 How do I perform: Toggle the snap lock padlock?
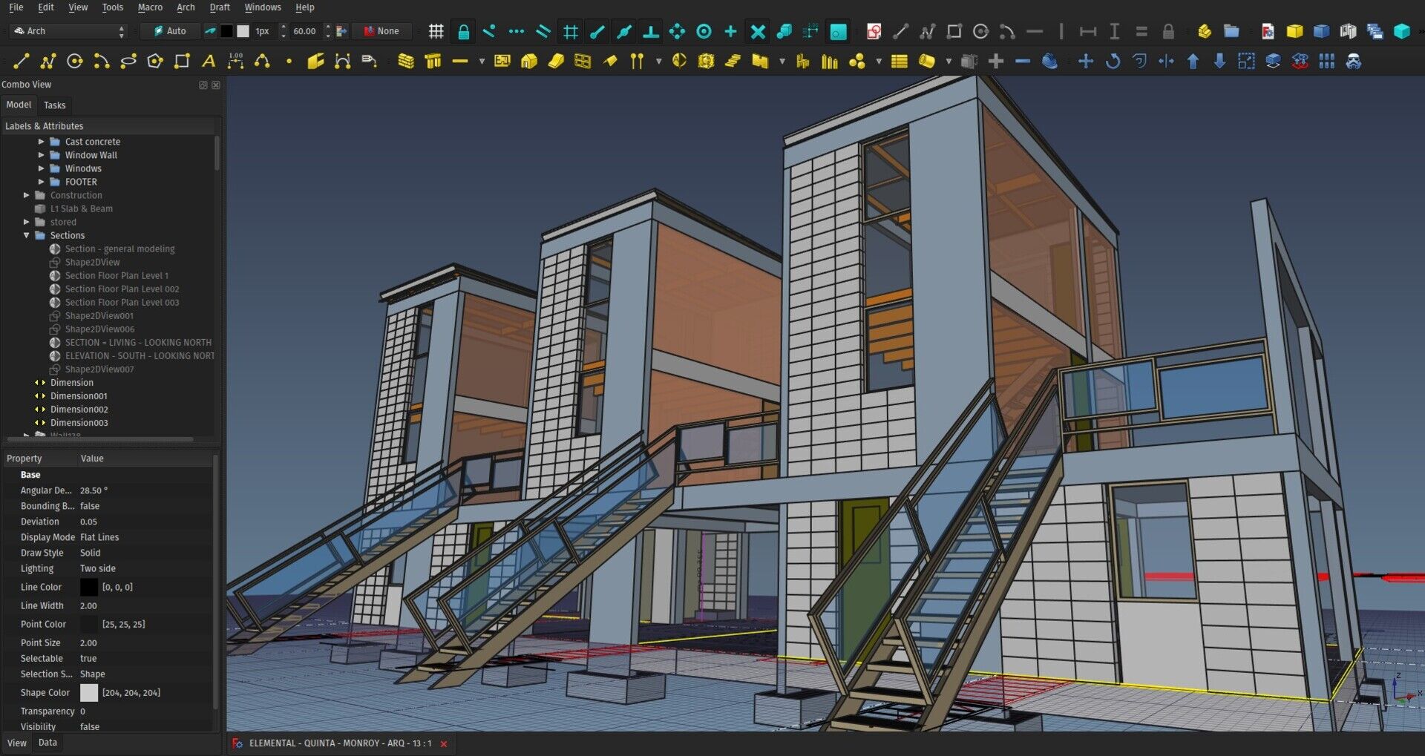463,31
